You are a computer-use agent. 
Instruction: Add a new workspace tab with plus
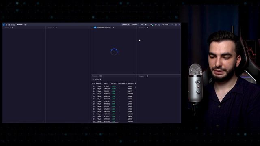pyautogui.click(x=26, y=24)
